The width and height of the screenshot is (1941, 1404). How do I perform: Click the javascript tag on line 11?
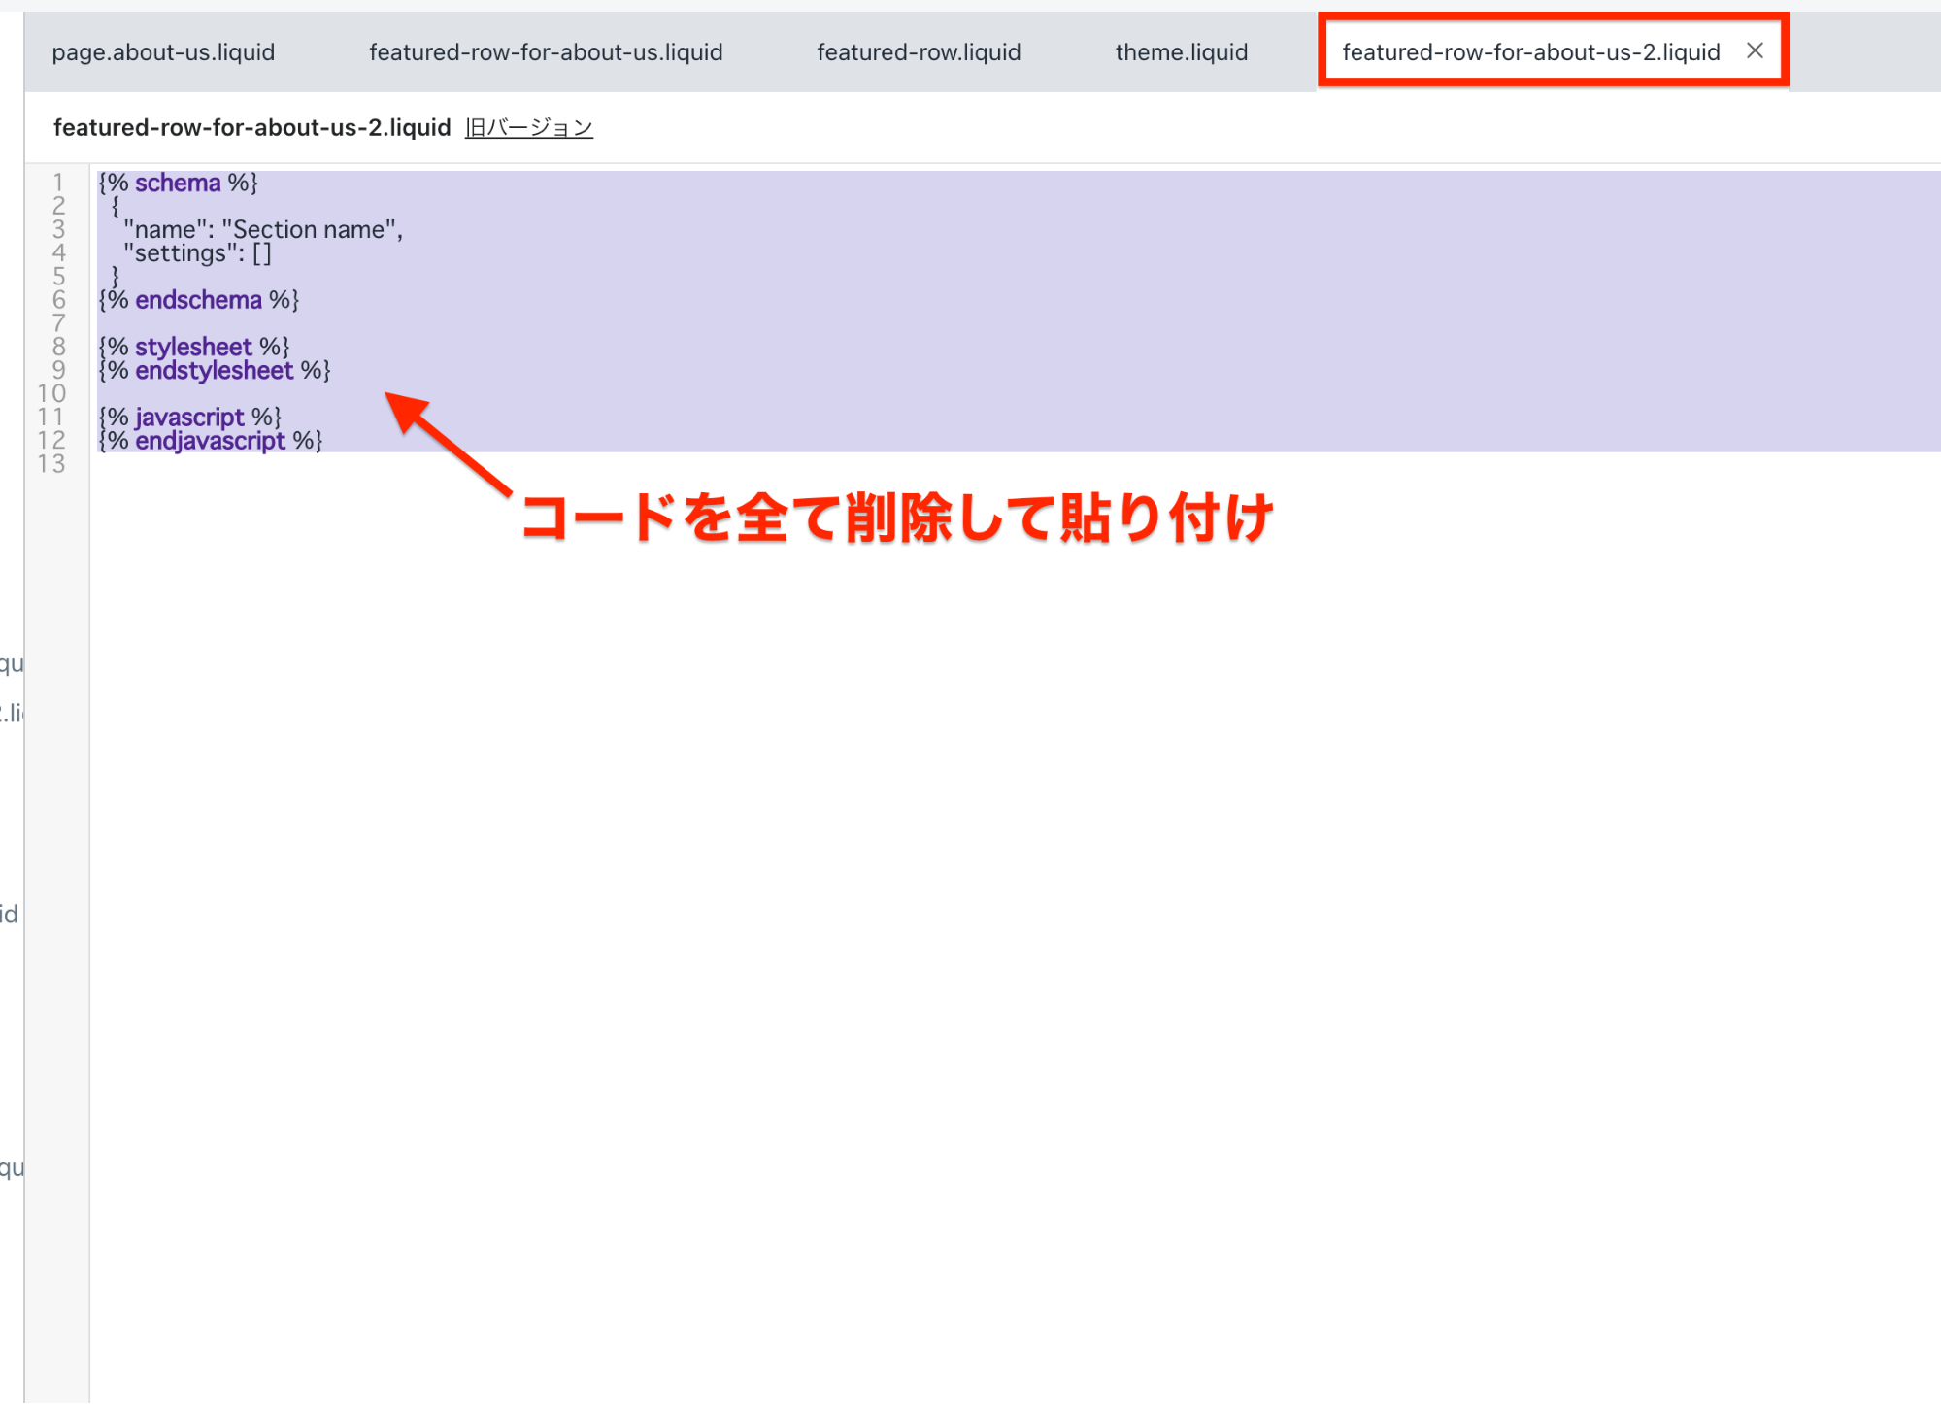[189, 418]
